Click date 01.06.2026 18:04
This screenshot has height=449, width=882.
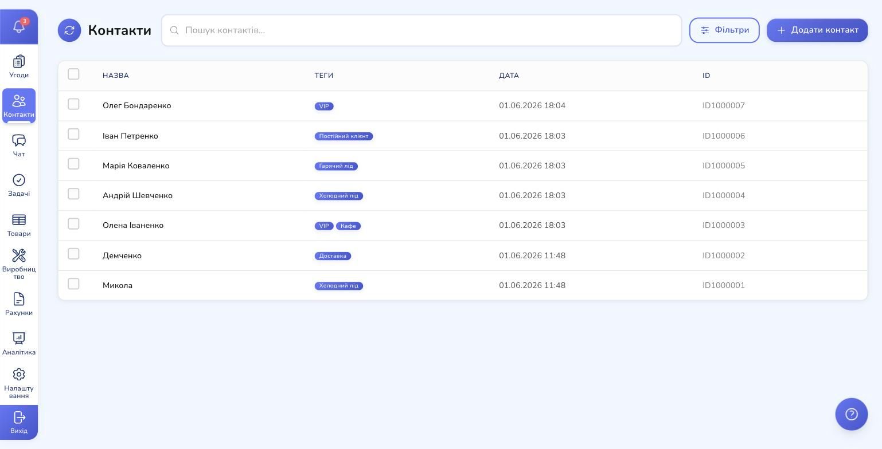(x=532, y=106)
